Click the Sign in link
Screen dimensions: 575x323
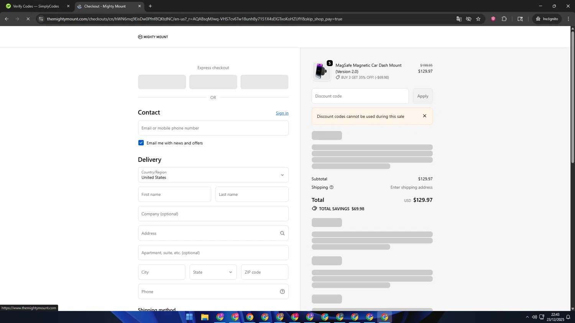point(282,113)
